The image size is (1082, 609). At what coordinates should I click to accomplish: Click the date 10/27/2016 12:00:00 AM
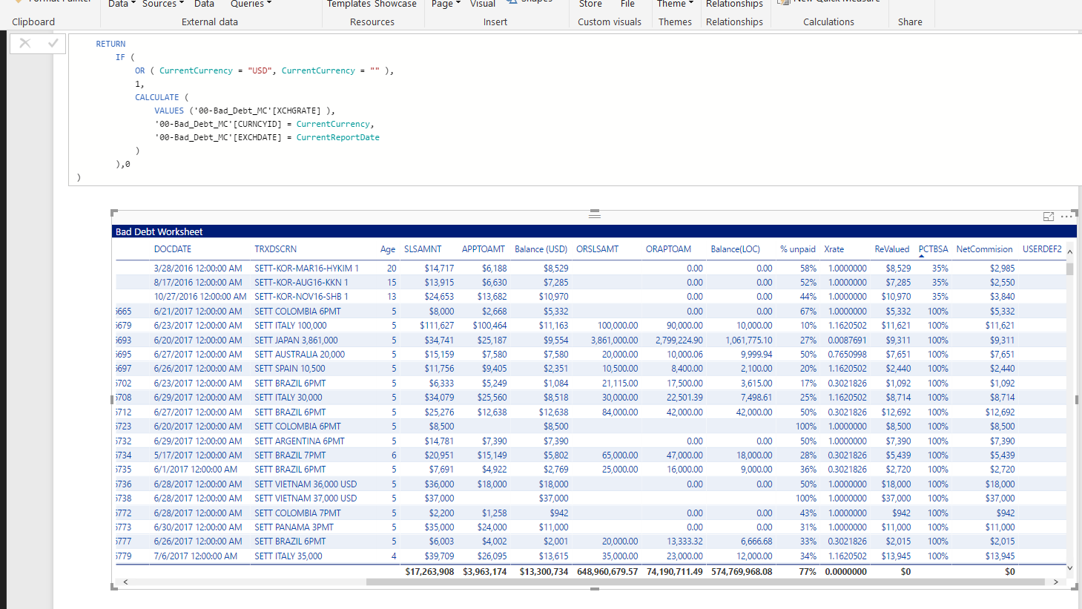pos(200,297)
